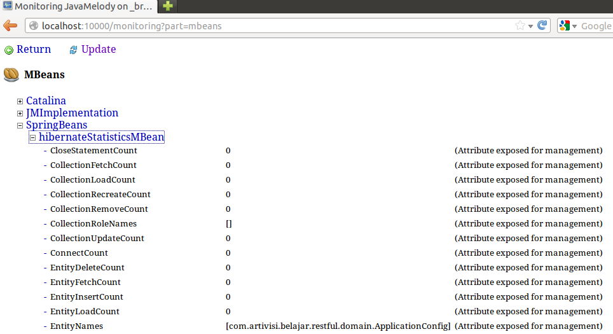Click the Update link

[99, 50]
